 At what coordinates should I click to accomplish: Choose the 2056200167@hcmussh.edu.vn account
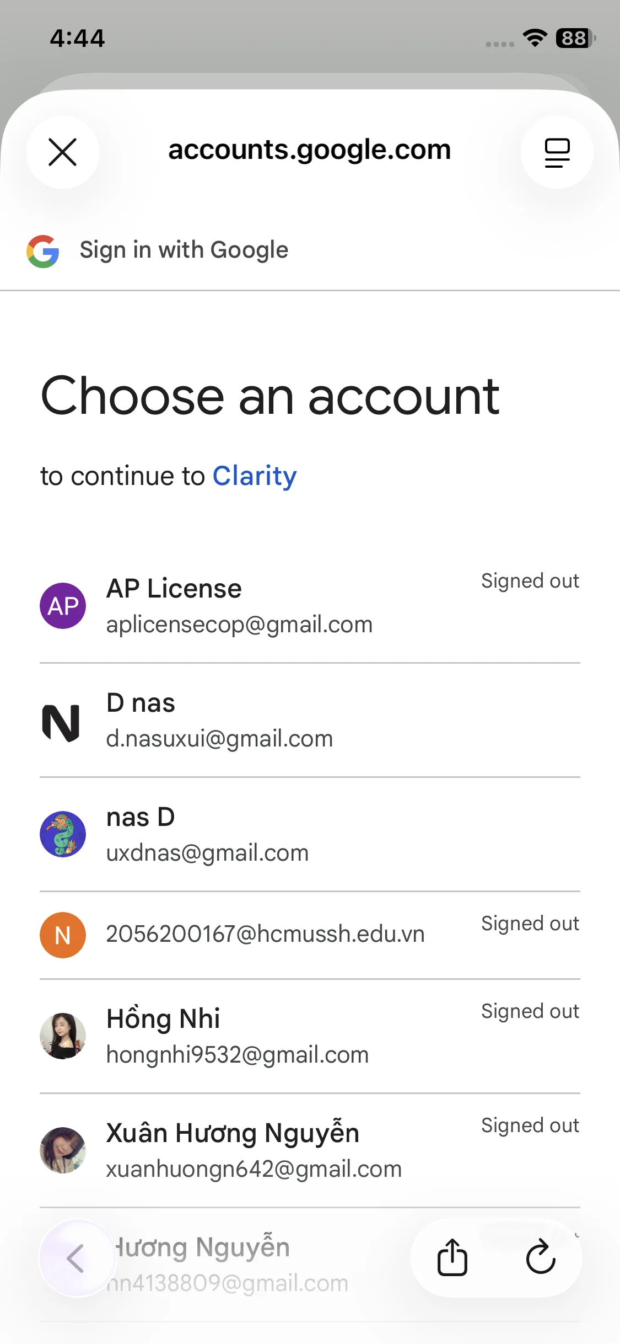coord(265,934)
